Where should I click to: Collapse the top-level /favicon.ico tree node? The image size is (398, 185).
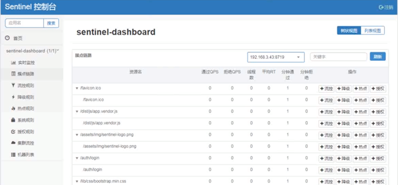77,88
